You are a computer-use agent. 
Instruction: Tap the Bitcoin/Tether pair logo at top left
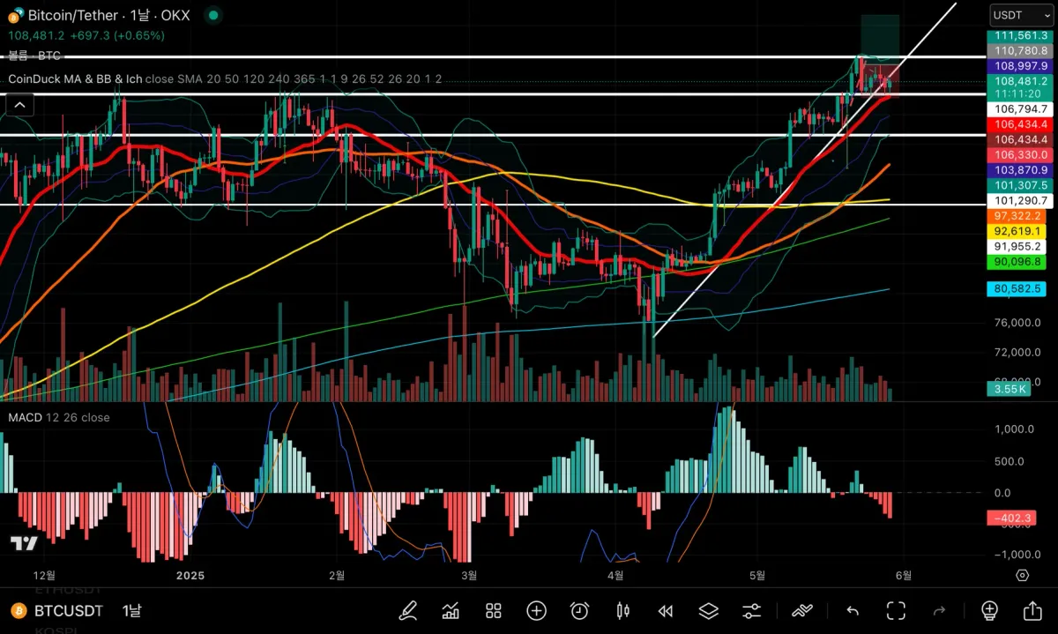coord(15,16)
